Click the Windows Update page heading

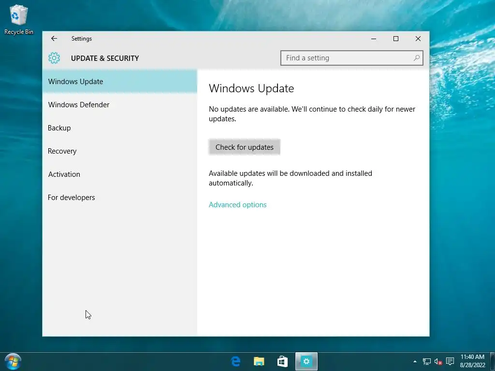(x=251, y=88)
